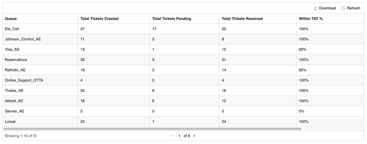Sort by Queue column header
Viewport: 367px width, 144px height.
pos(11,19)
